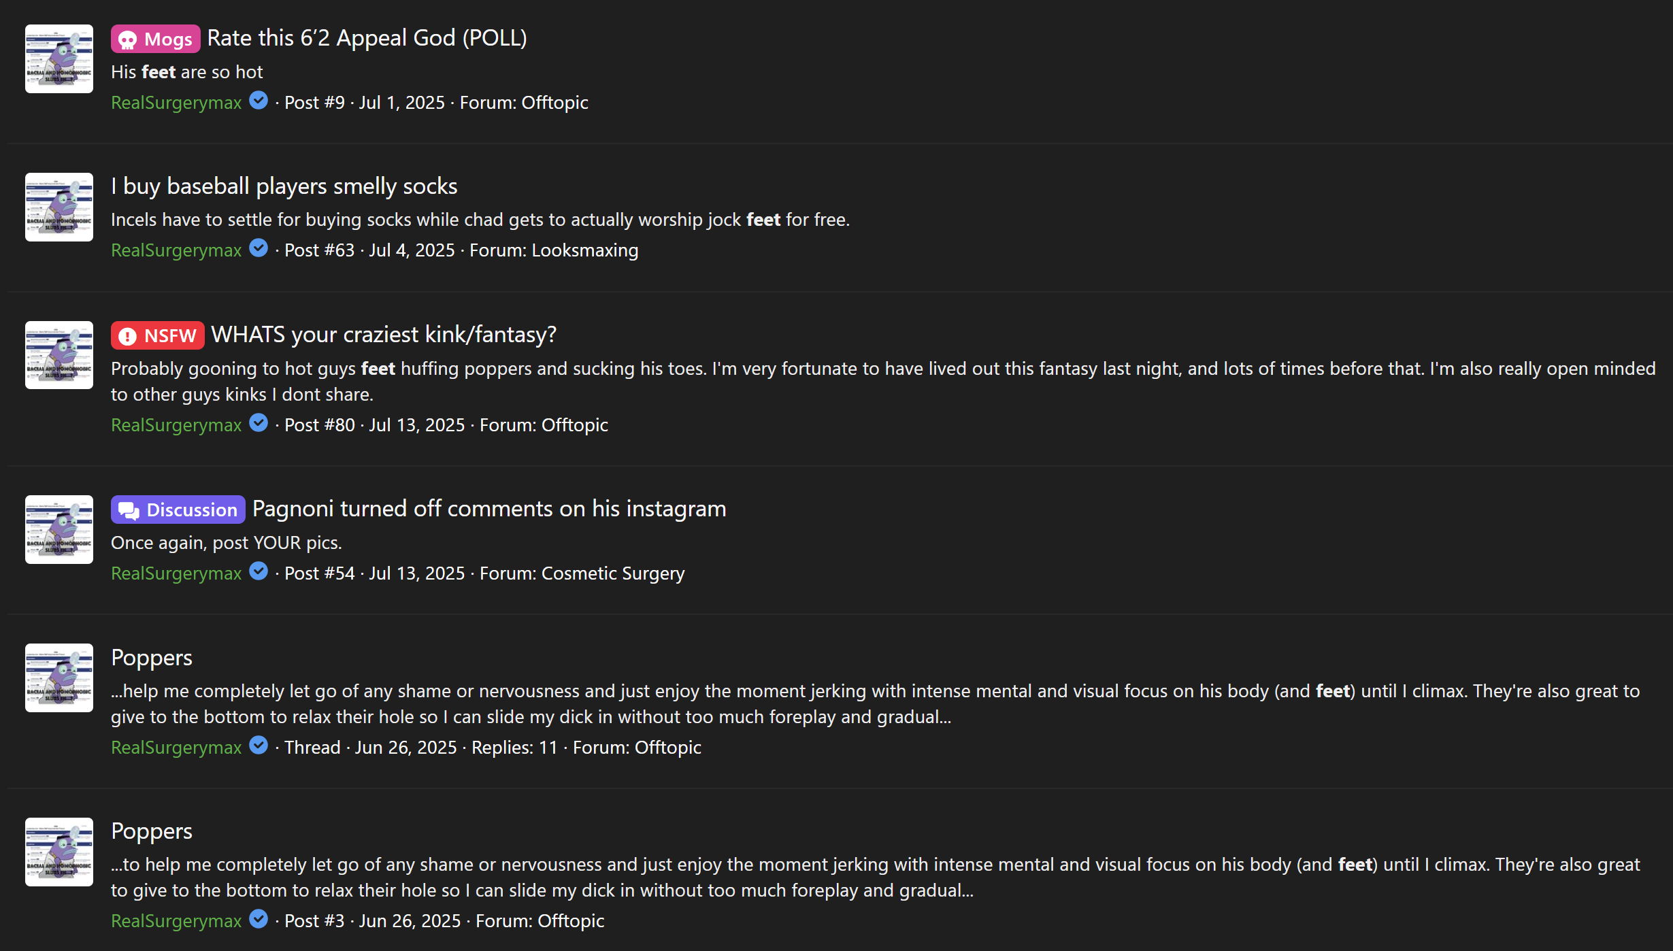Open the Poppers Post #3 result title
This screenshot has width=1673, height=951.
pos(152,831)
